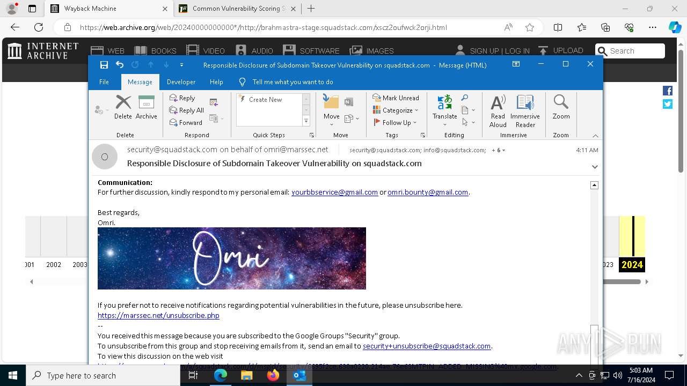Select the 2024 year on timeline

click(x=632, y=264)
